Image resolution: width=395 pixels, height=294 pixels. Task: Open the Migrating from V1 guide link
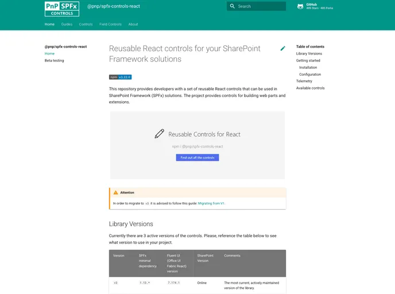coord(211,203)
